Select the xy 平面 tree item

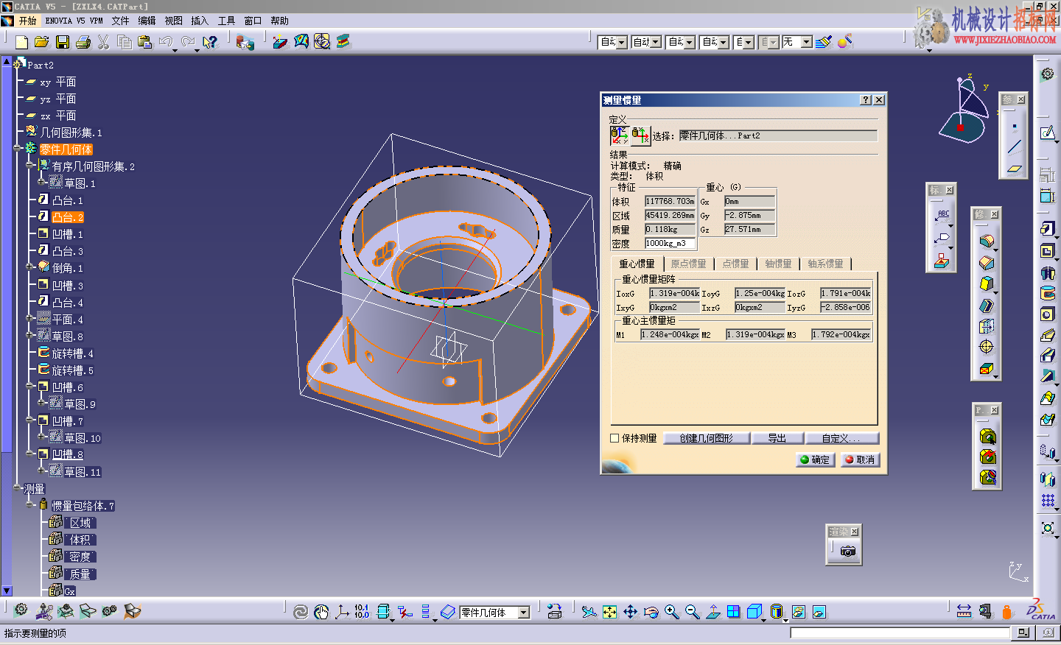(57, 82)
